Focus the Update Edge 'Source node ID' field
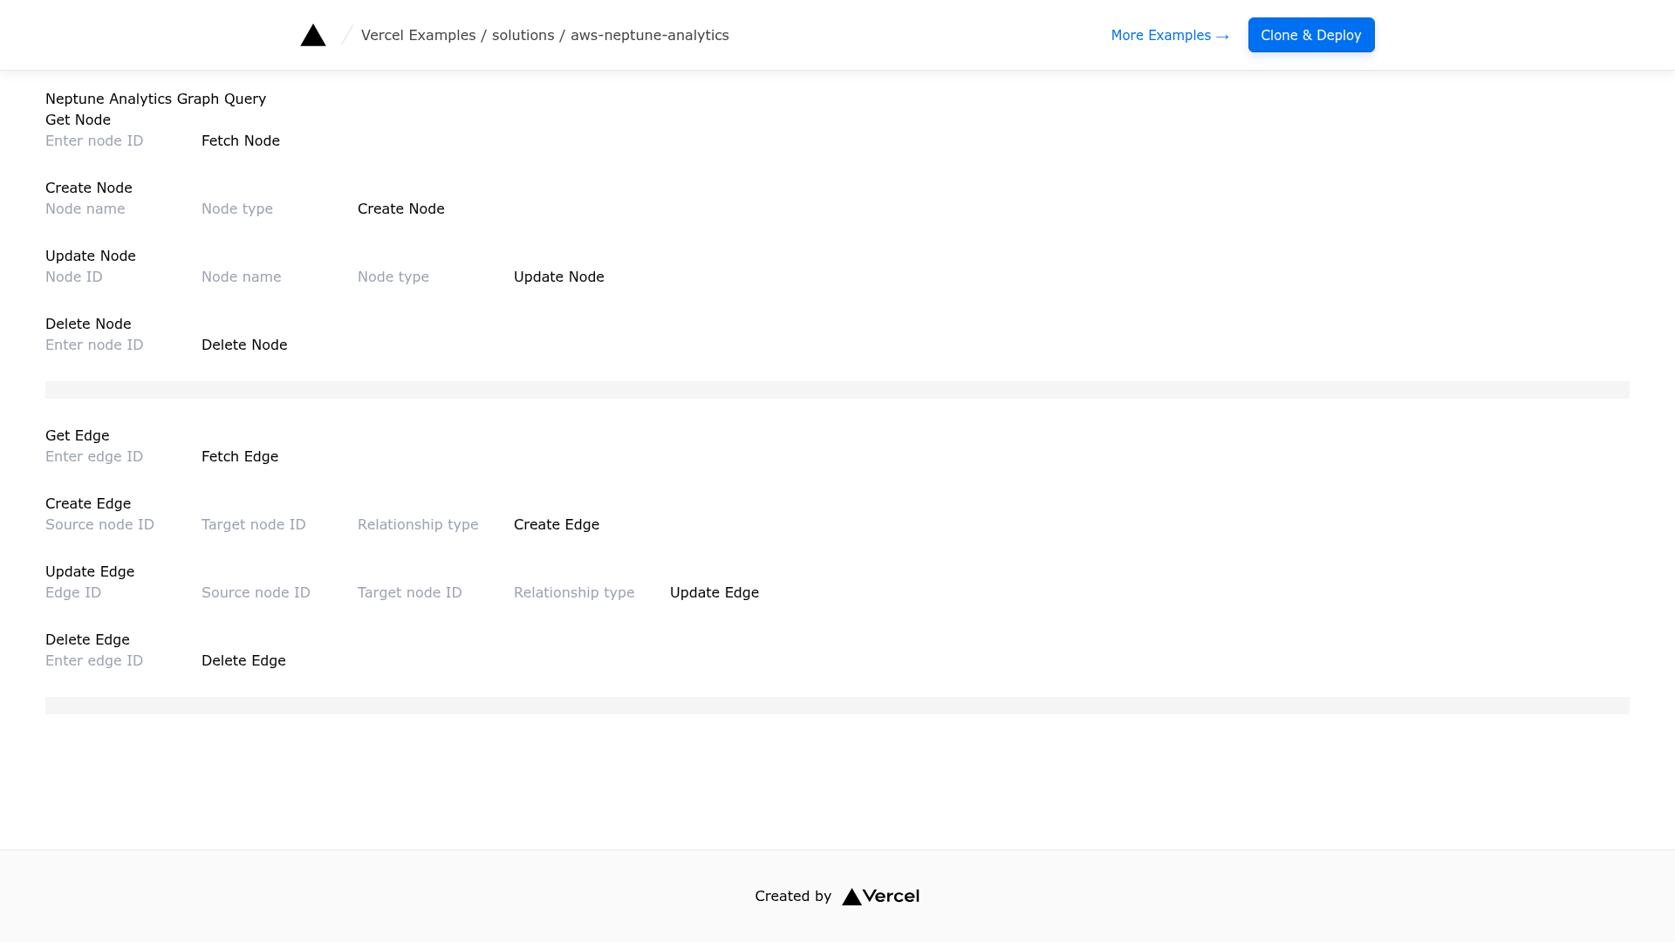This screenshot has height=942, width=1675. 279,592
